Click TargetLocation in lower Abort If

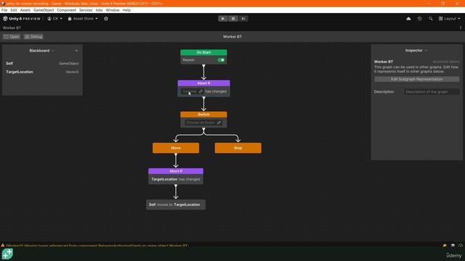pyautogui.click(x=164, y=179)
